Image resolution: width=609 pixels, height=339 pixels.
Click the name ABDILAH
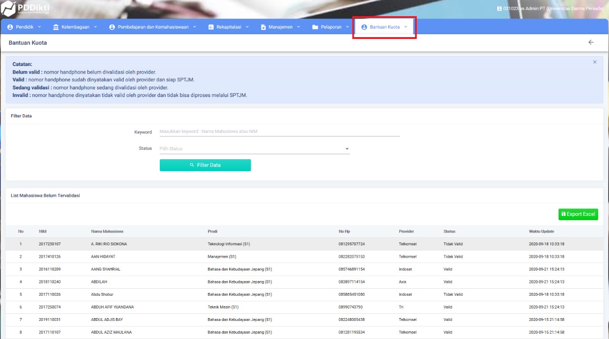99,282
